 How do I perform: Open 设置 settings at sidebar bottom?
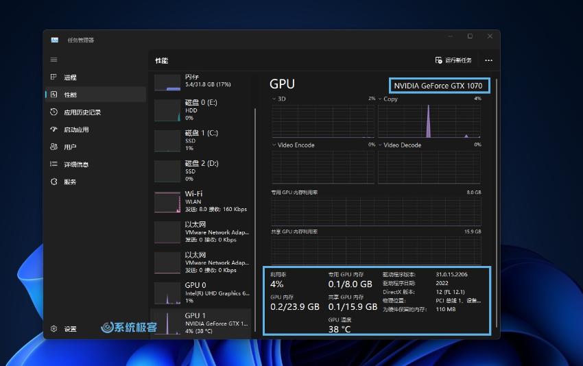(x=95, y=329)
